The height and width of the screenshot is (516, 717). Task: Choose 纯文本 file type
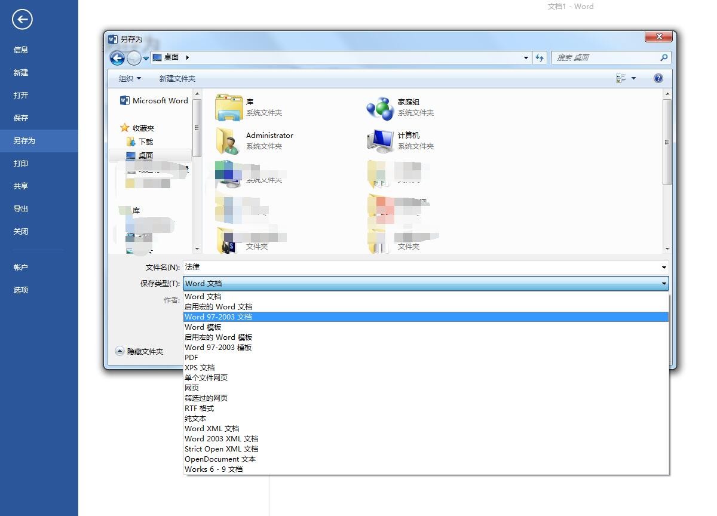click(425, 418)
